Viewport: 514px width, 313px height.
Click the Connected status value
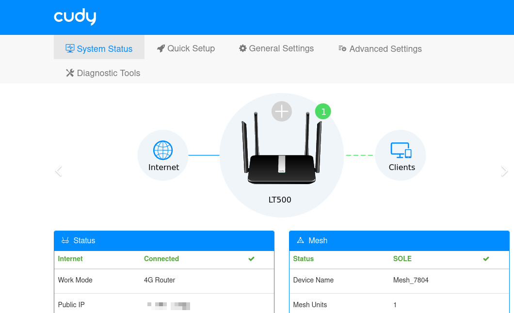point(161,259)
